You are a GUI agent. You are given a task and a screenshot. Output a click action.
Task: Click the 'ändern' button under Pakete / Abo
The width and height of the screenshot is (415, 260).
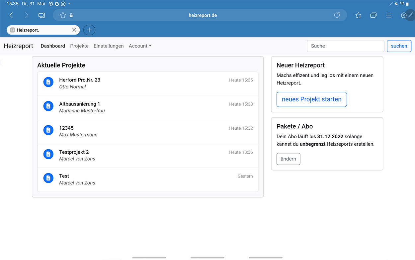[288, 159]
